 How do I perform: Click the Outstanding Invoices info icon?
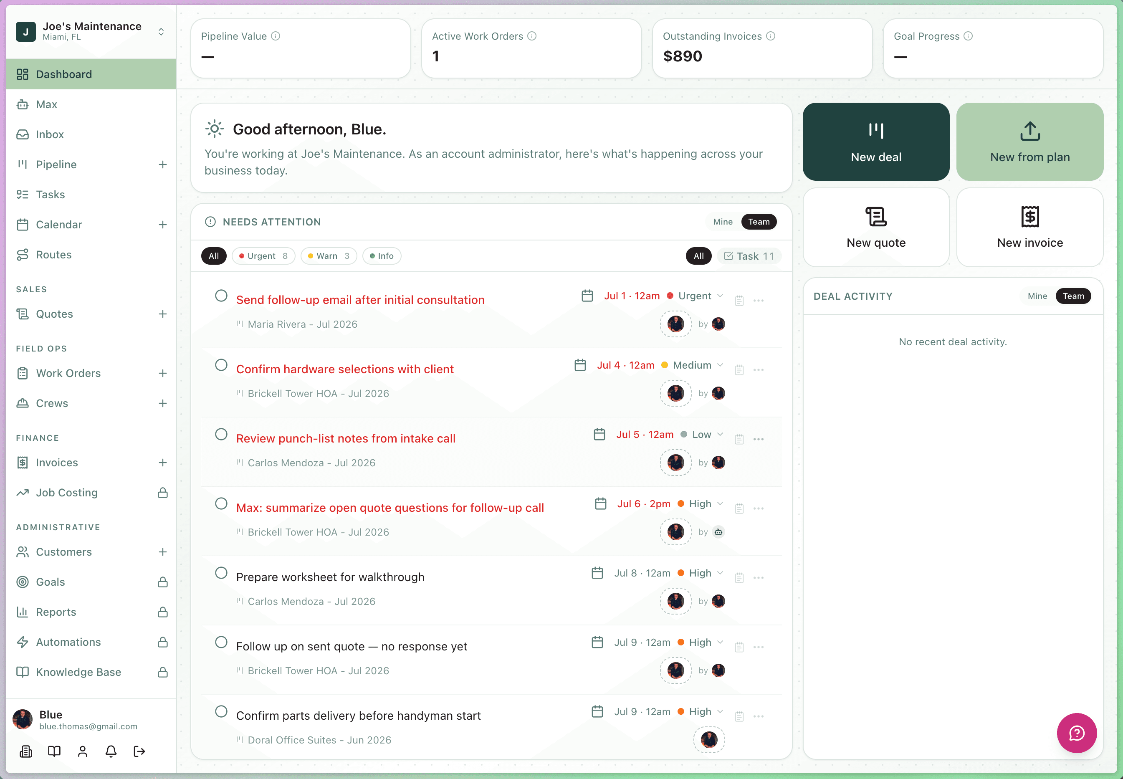(x=771, y=36)
